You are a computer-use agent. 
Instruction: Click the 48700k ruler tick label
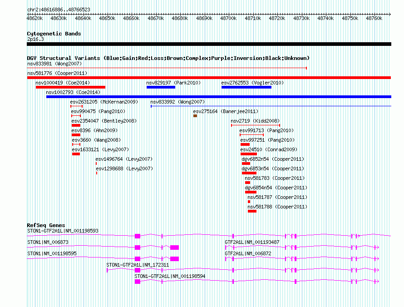tap(228, 18)
